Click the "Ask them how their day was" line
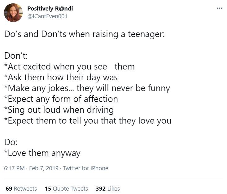227x194 pixels. pos(61,77)
